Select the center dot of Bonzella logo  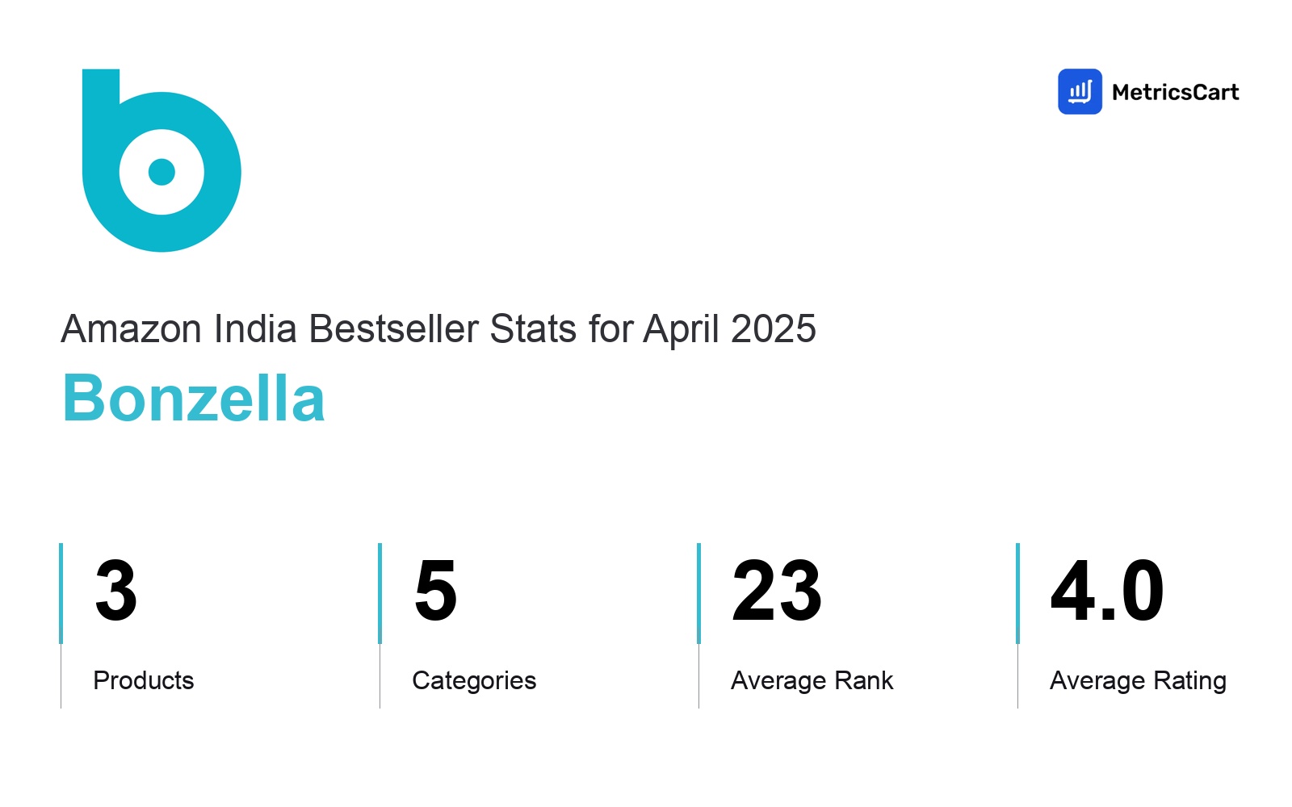[x=162, y=172]
